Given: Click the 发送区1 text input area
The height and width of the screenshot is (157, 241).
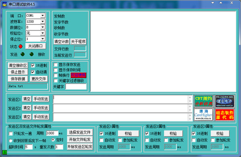Looking at the screenshot, I should pyautogui.click(x=120, y=99).
